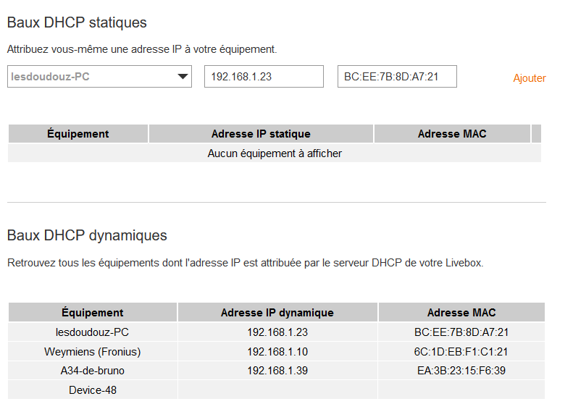The width and height of the screenshot is (573, 404).
Task: Focus the MAC address input field
Action: pyautogui.click(x=397, y=77)
